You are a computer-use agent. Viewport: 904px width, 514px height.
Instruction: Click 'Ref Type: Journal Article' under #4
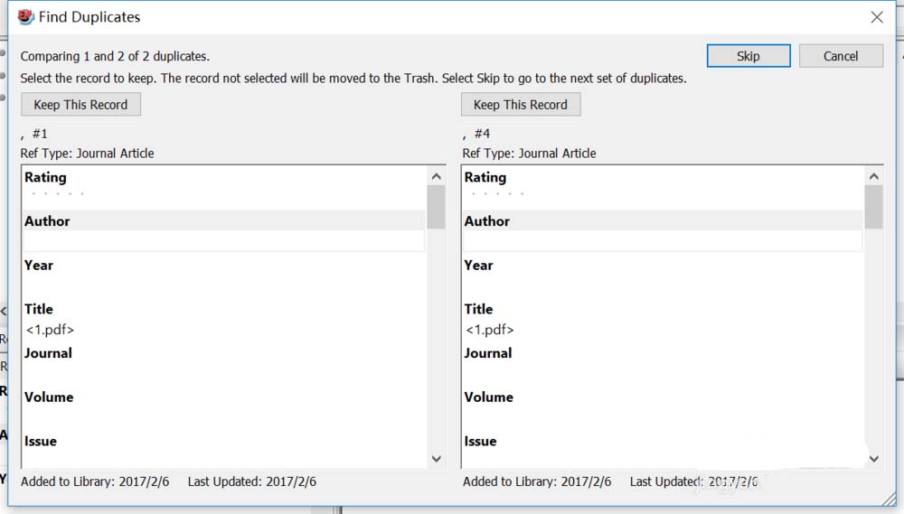[x=529, y=154]
